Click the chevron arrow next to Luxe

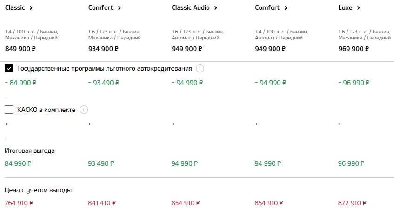tap(358, 8)
